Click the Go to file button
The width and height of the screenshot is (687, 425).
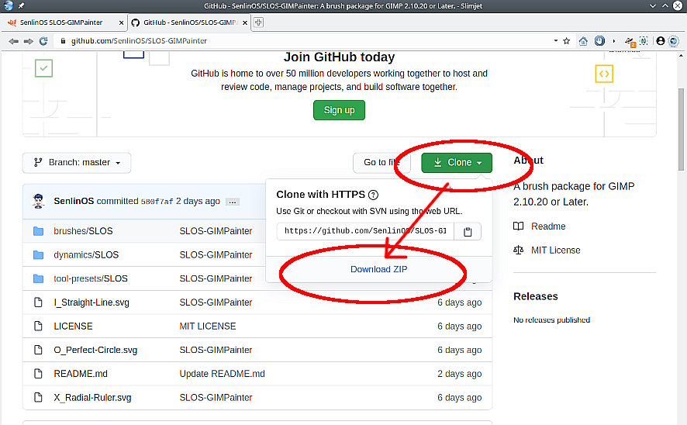click(381, 163)
